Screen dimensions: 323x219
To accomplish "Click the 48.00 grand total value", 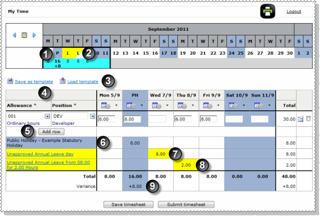I will (289, 176).
